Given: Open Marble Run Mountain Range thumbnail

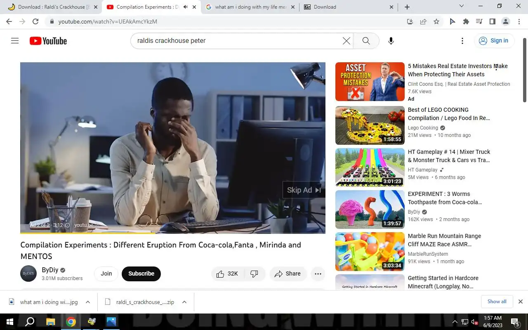Looking at the screenshot, I should pyautogui.click(x=370, y=252).
